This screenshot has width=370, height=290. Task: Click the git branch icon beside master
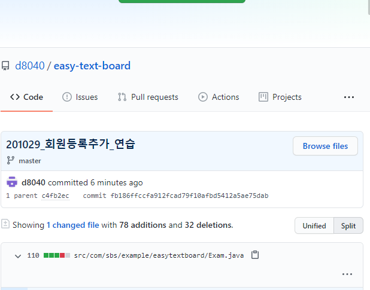11,160
